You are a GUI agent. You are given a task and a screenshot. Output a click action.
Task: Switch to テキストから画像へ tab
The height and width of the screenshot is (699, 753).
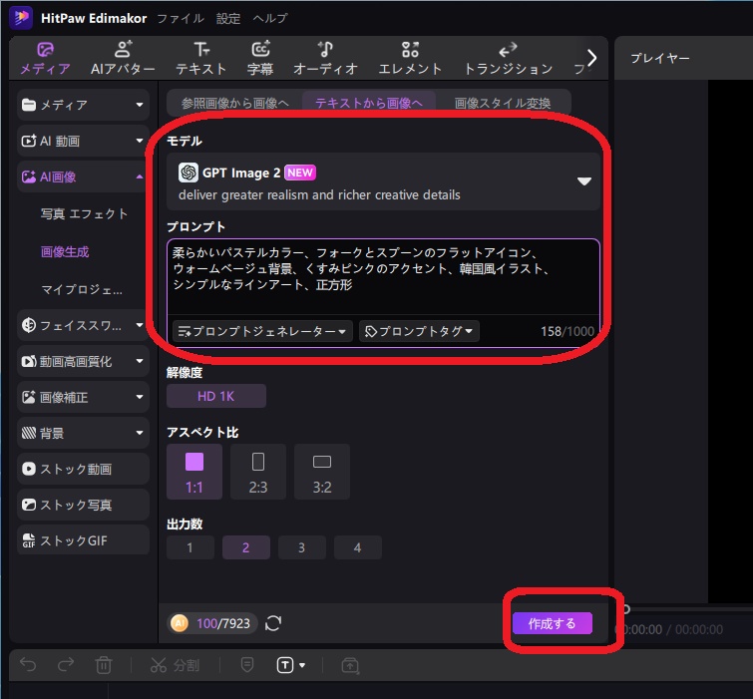(369, 103)
